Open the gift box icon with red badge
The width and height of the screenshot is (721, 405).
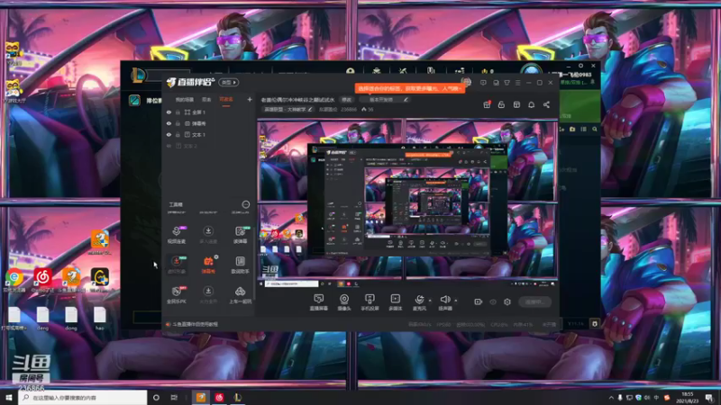click(x=487, y=104)
